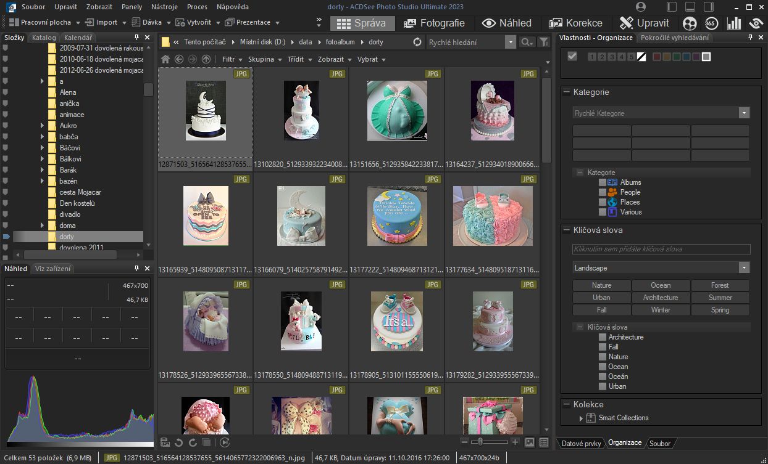
Task: Pin the Složky folders panel
Action: pyautogui.click(x=136, y=37)
